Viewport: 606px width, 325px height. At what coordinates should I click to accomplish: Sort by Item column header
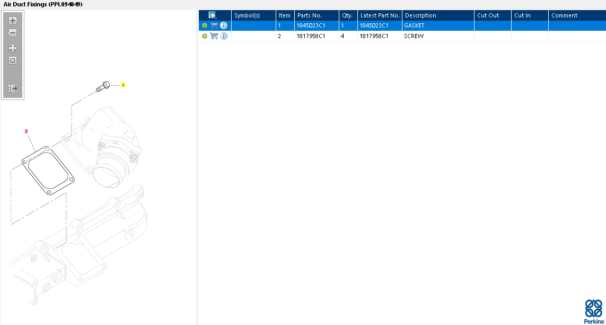point(285,15)
